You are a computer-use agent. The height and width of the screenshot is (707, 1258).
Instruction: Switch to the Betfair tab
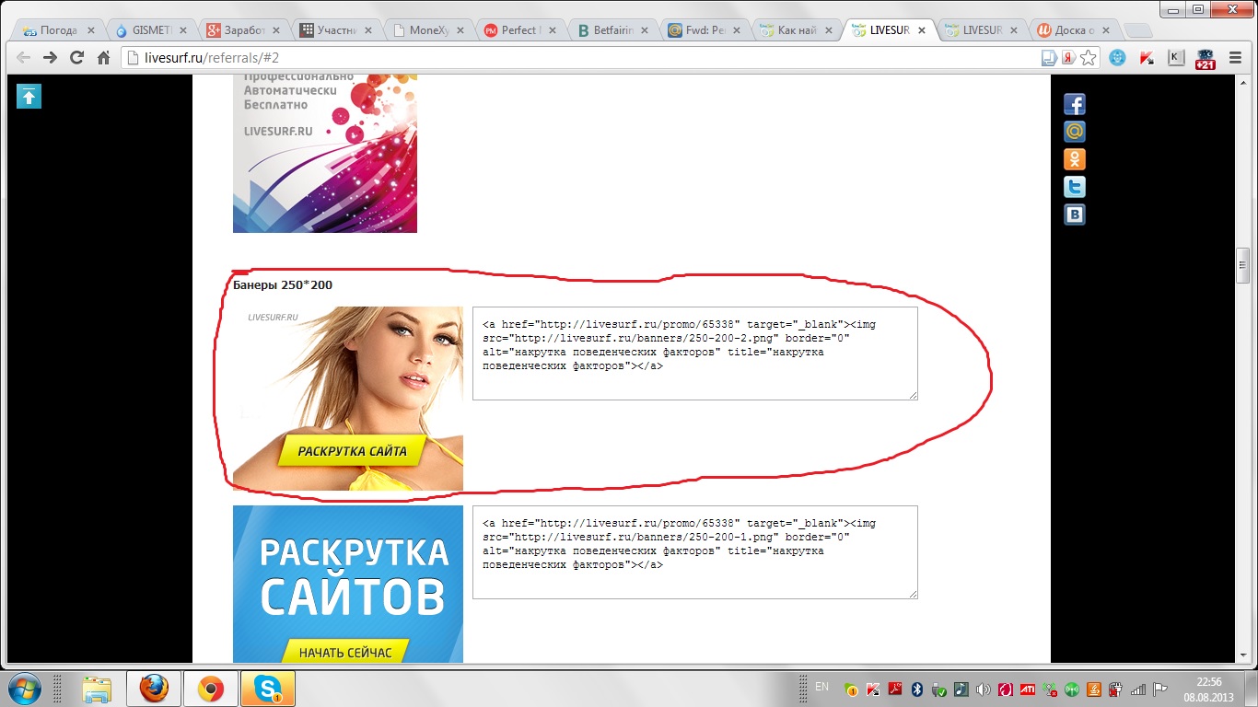[x=613, y=30]
